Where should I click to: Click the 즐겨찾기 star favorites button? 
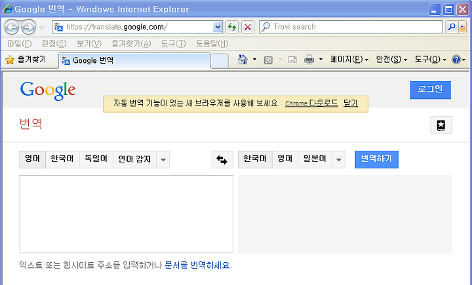26,60
